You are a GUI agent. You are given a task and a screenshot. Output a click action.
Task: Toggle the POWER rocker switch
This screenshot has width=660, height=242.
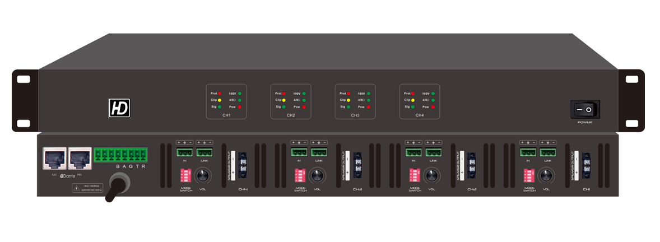click(x=585, y=109)
